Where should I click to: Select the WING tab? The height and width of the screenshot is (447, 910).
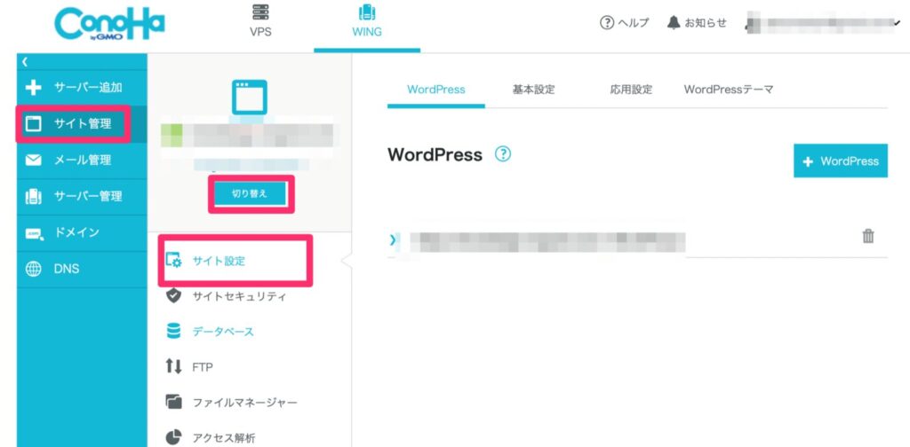(x=367, y=21)
